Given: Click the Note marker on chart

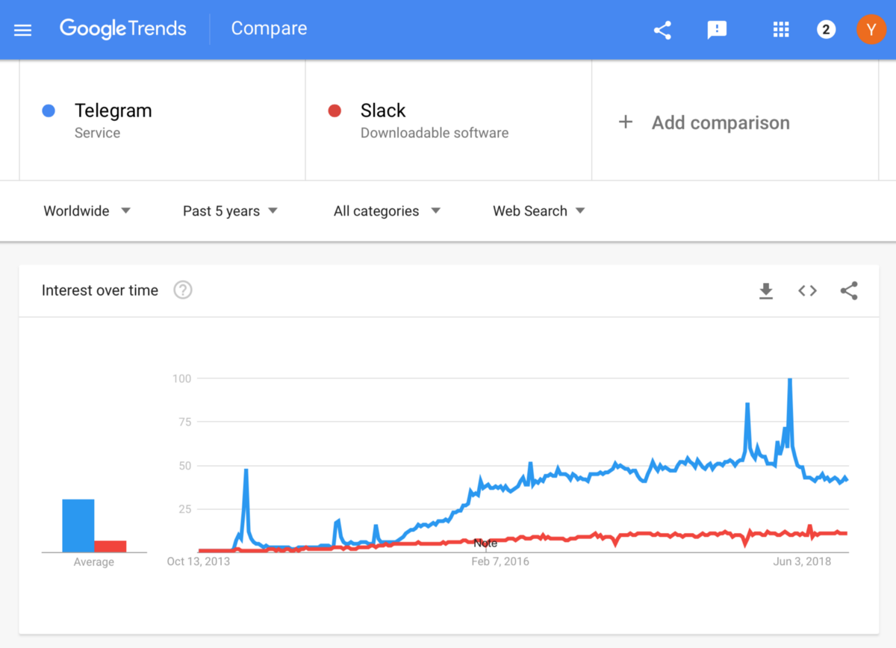Looking at the screenshot, I should (x=485, y=543).
